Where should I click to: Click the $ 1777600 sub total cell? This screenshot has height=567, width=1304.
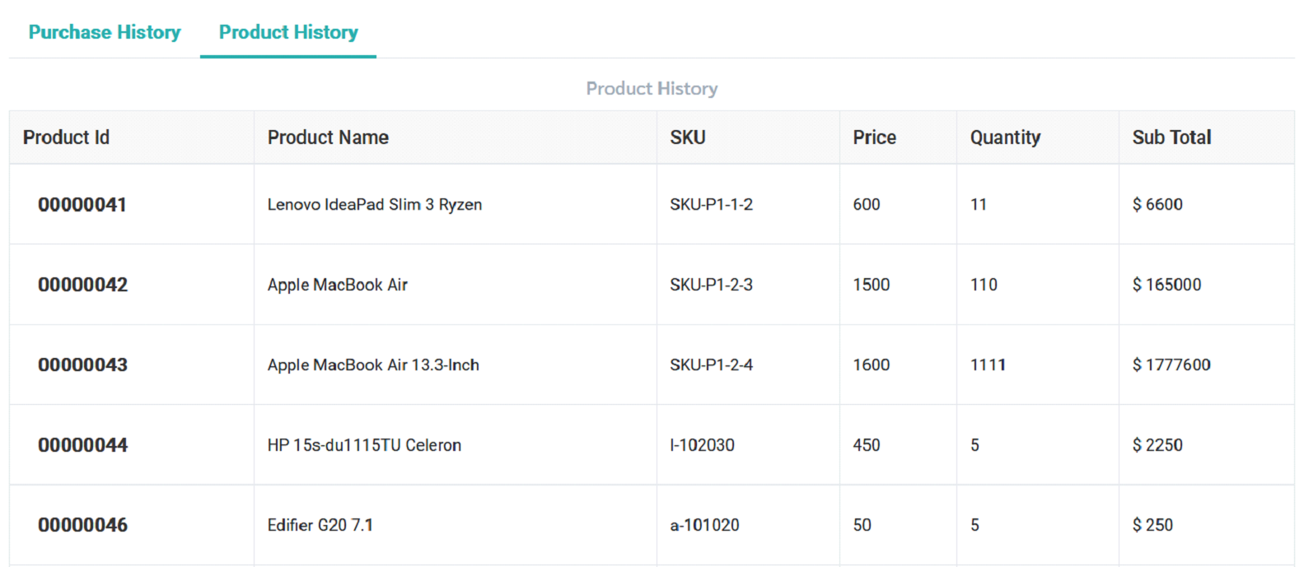coord(1171,365)
